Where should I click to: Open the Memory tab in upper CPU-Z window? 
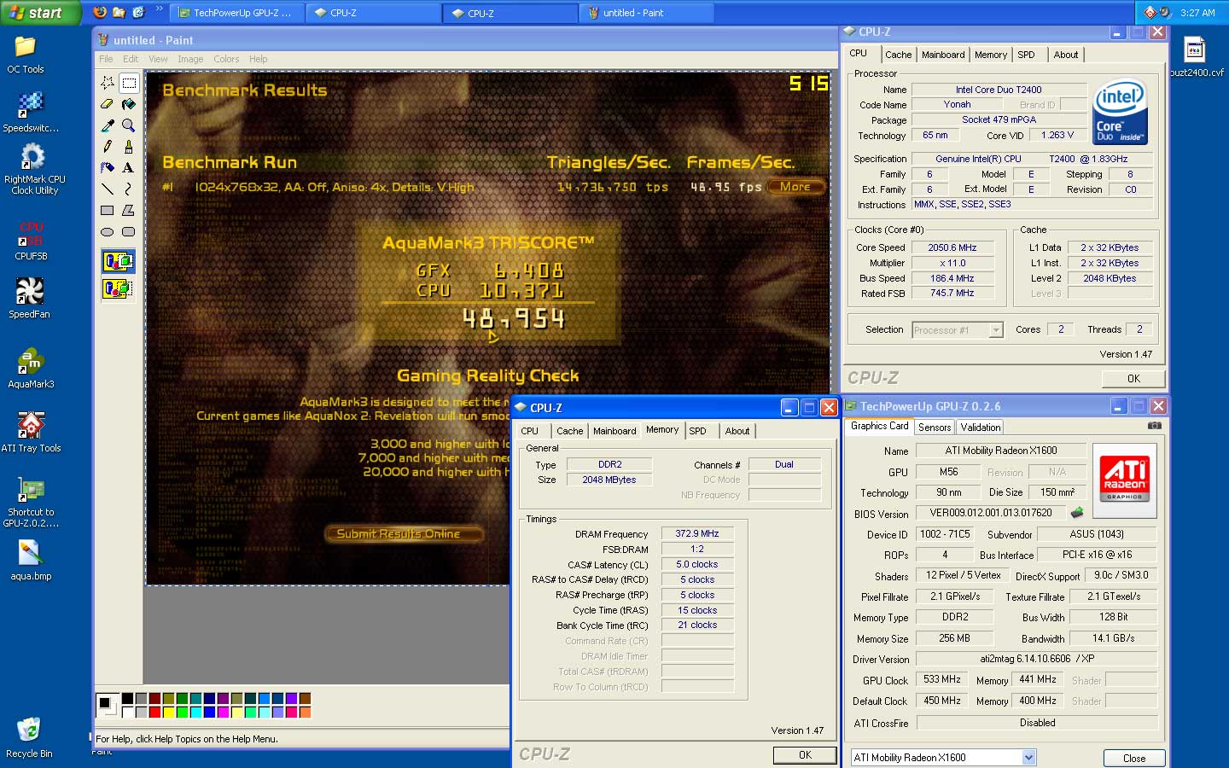[x=991, y=55]
